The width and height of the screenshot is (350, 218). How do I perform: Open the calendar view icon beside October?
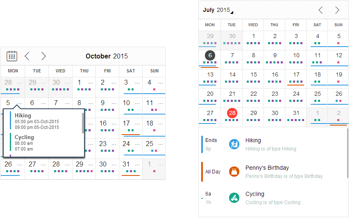click(x=12, y=56)
